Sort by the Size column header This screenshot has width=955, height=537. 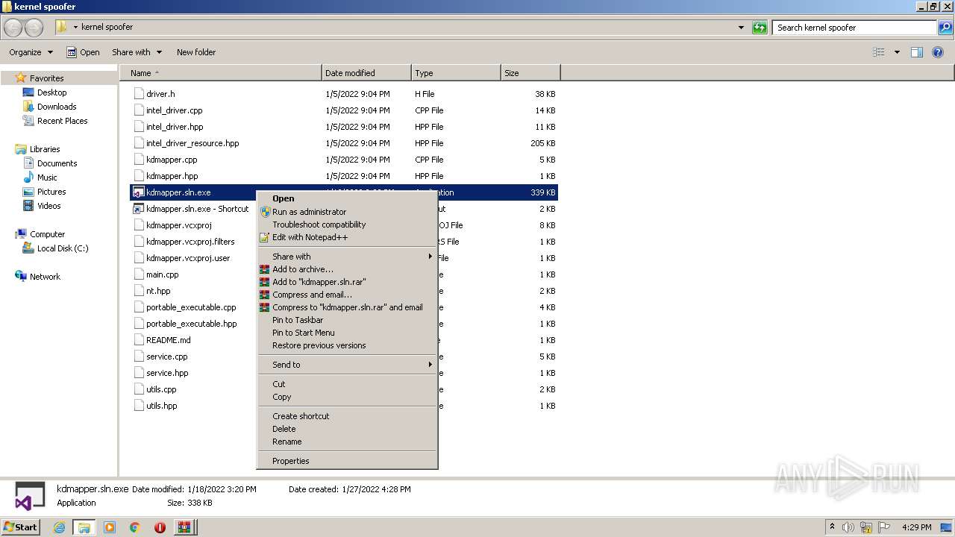(x=530, y=73)
